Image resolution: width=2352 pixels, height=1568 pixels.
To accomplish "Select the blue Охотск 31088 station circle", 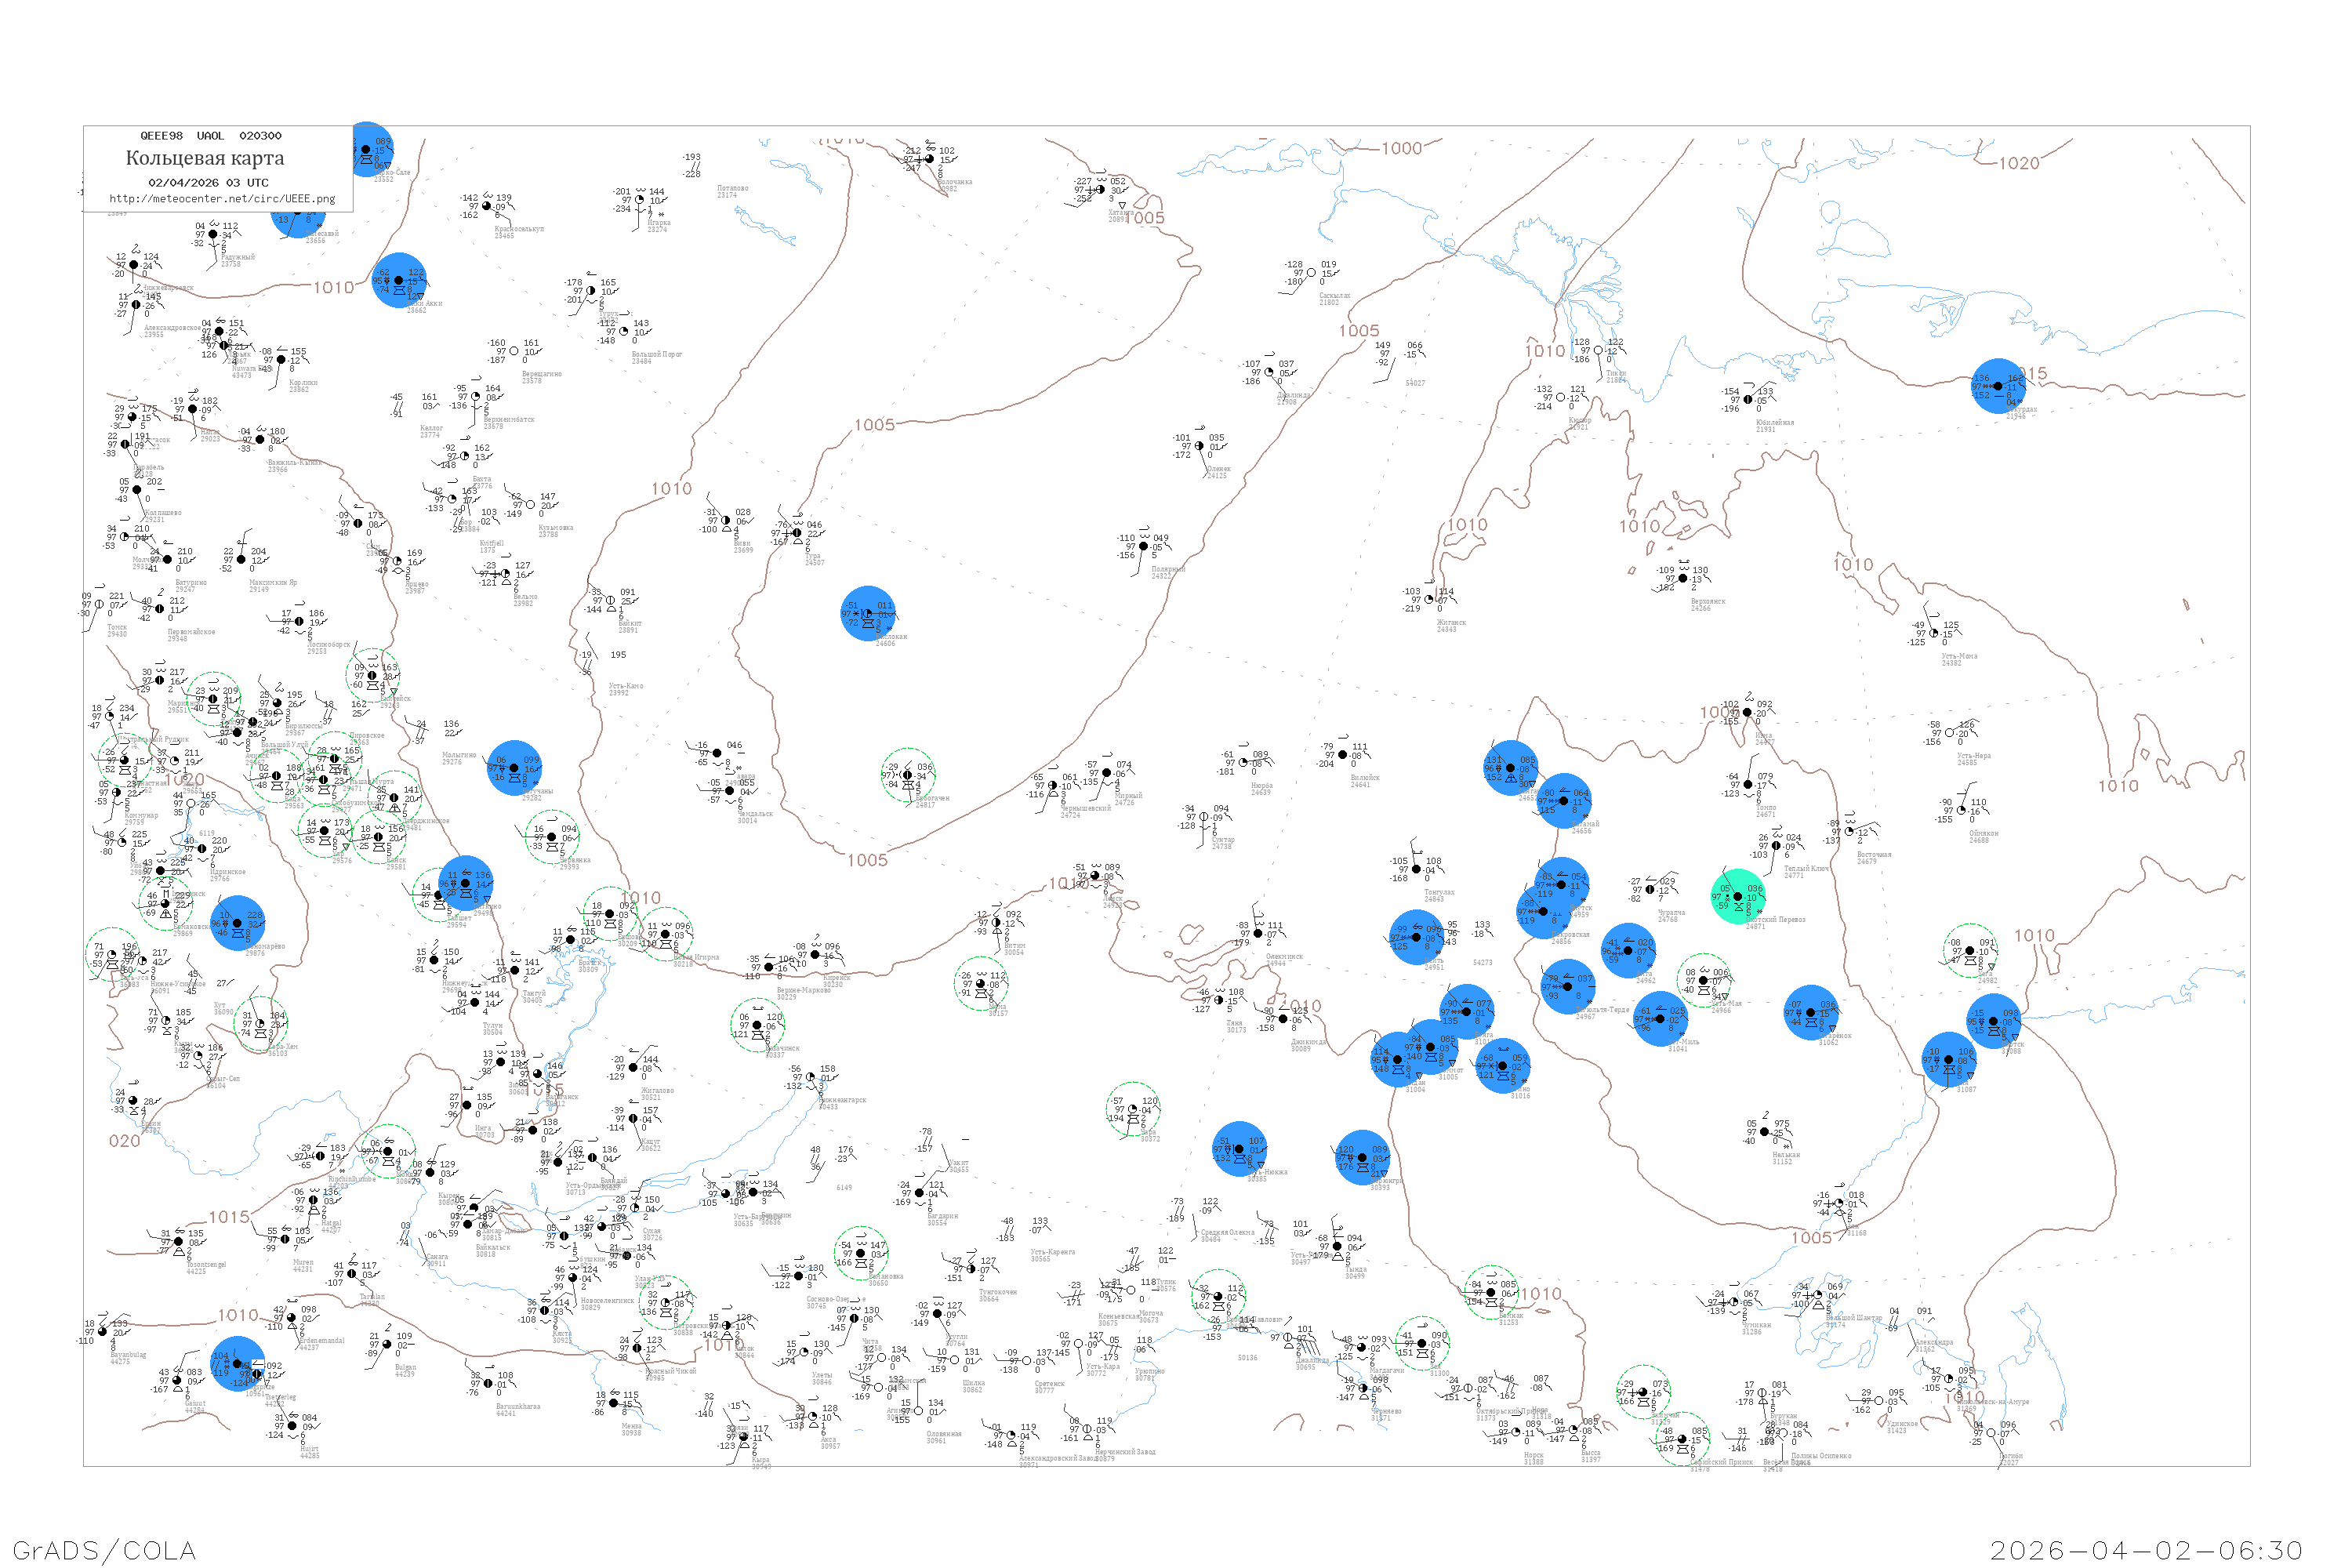I will pos(1993,1021).
